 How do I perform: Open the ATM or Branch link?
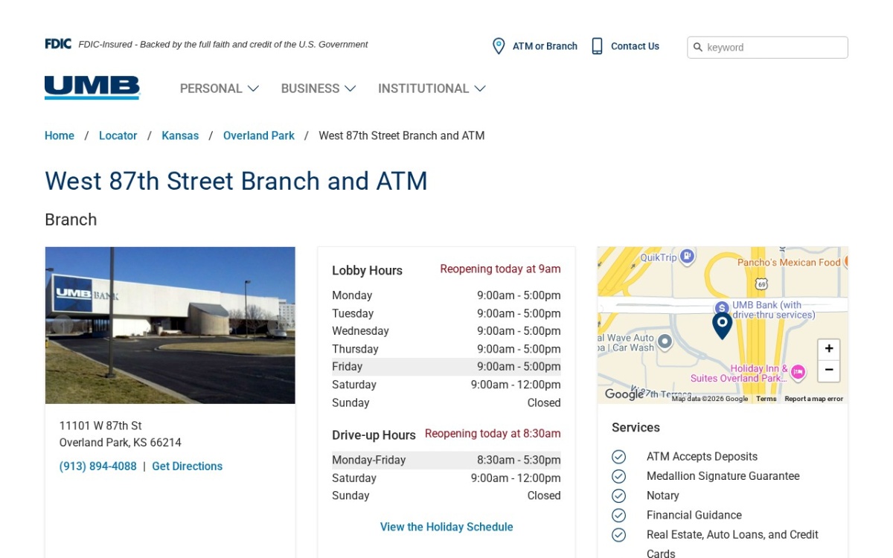tap(545, 46)
